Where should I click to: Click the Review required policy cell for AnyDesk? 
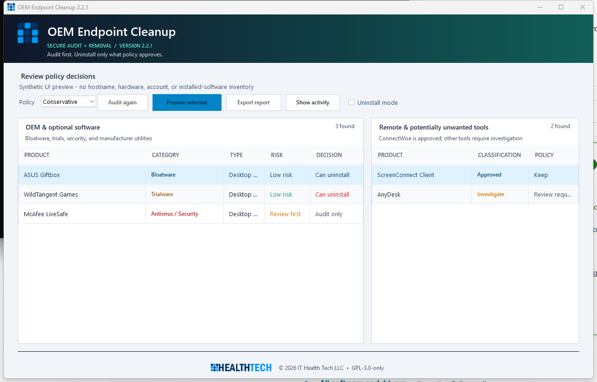554,194
